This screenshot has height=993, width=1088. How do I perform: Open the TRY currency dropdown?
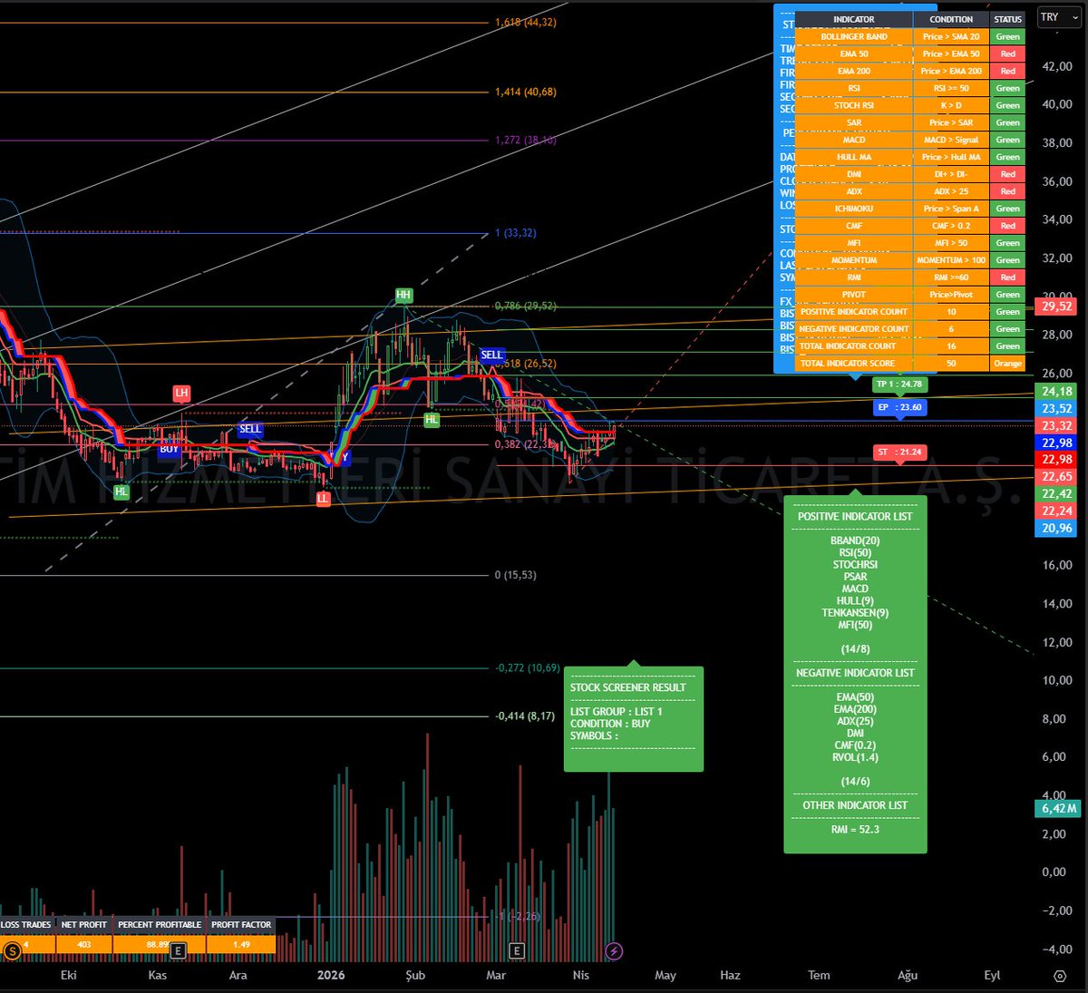click(x=1057, y=16)
